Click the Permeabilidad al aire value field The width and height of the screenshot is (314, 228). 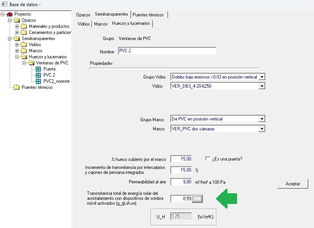pos(181,182)
